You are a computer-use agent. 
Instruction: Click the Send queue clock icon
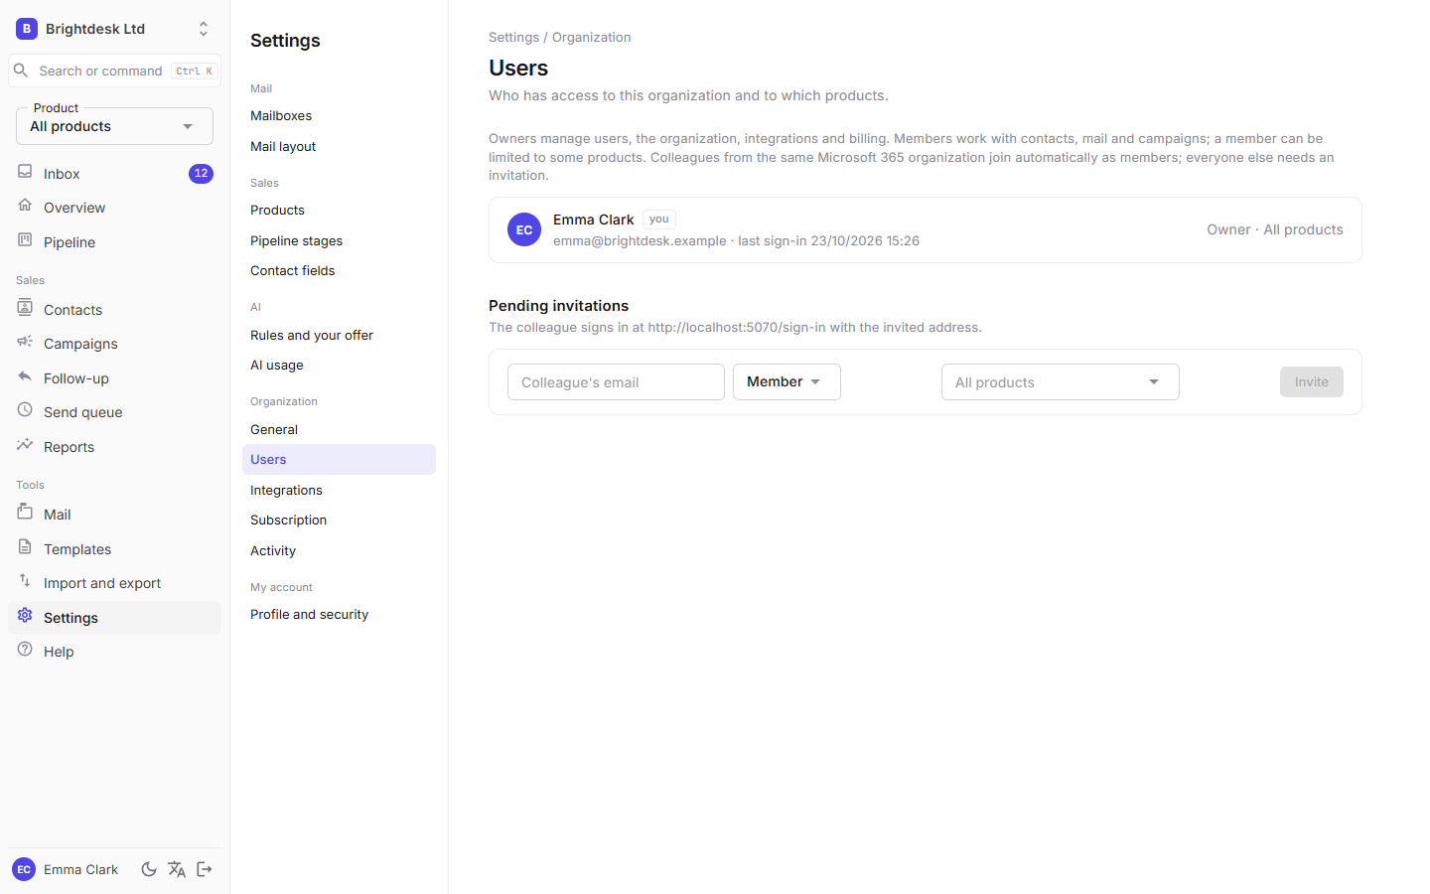(25, 410)
